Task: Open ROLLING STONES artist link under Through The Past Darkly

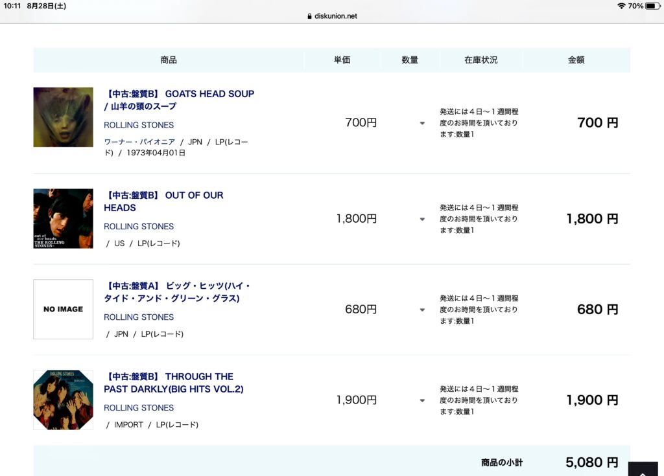Action: pyautogui.click(x=139, y=408)
